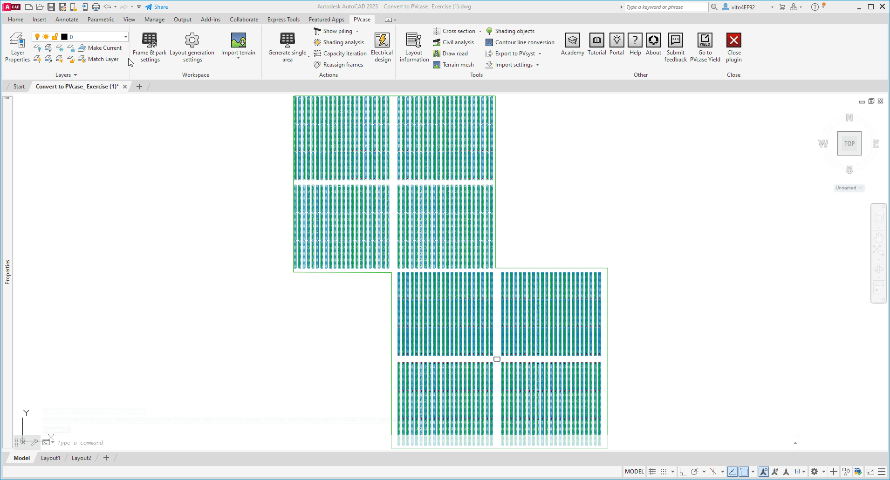The height and width of the screenshot is (480, 890).
Task: Switch to the Layout1 tab
Action: 50,458
